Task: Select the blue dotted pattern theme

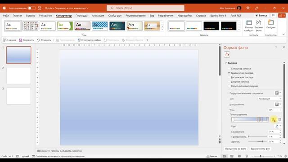Action: pos(100,26)
